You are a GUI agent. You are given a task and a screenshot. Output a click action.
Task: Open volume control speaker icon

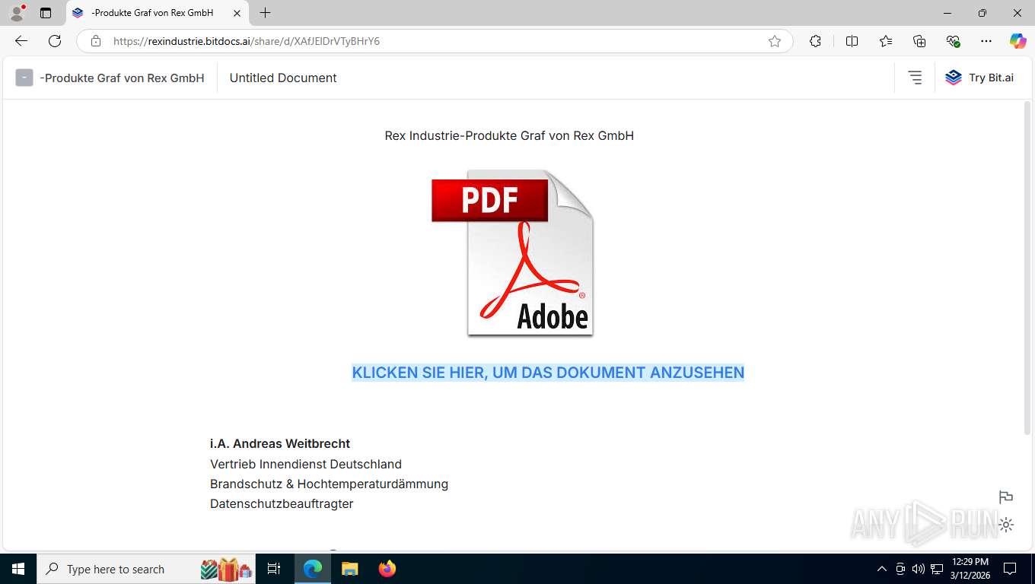coord(918,569)
